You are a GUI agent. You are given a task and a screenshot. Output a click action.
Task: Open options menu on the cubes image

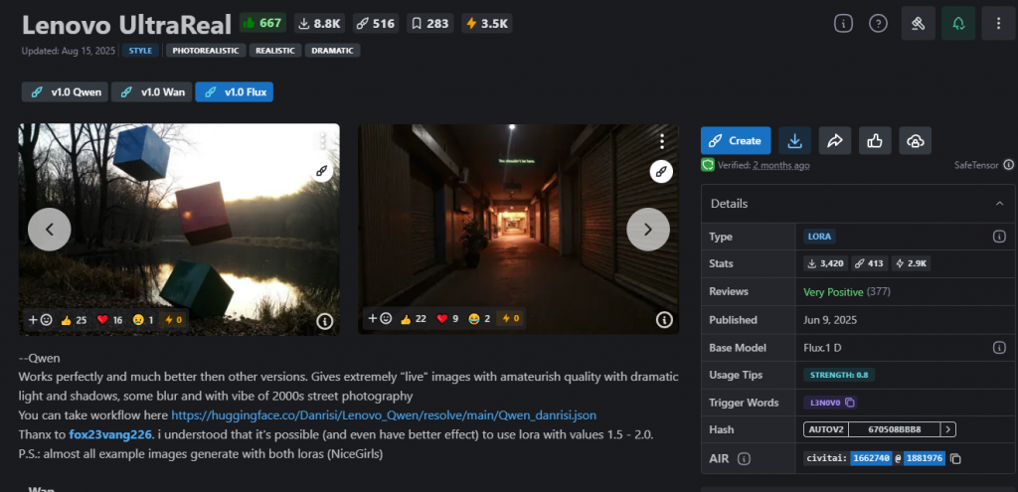pyautogui.click(x=323, y=141)
